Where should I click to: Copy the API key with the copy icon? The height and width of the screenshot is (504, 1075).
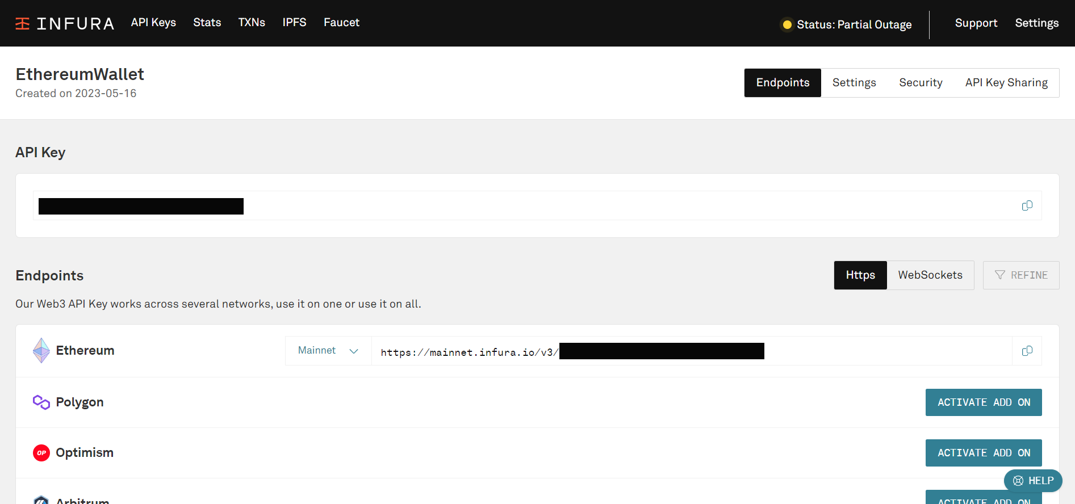tap(1027, 205)
